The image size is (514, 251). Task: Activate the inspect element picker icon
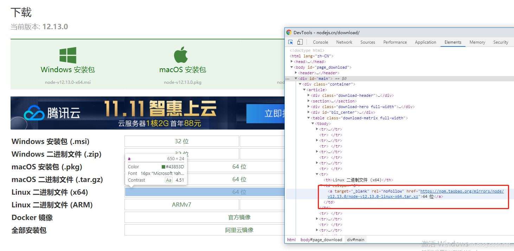pos(291,42)
